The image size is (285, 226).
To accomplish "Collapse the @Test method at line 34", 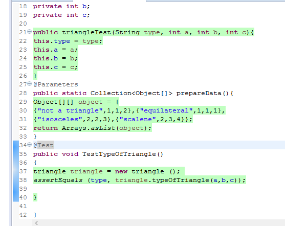I will (30, 144).
